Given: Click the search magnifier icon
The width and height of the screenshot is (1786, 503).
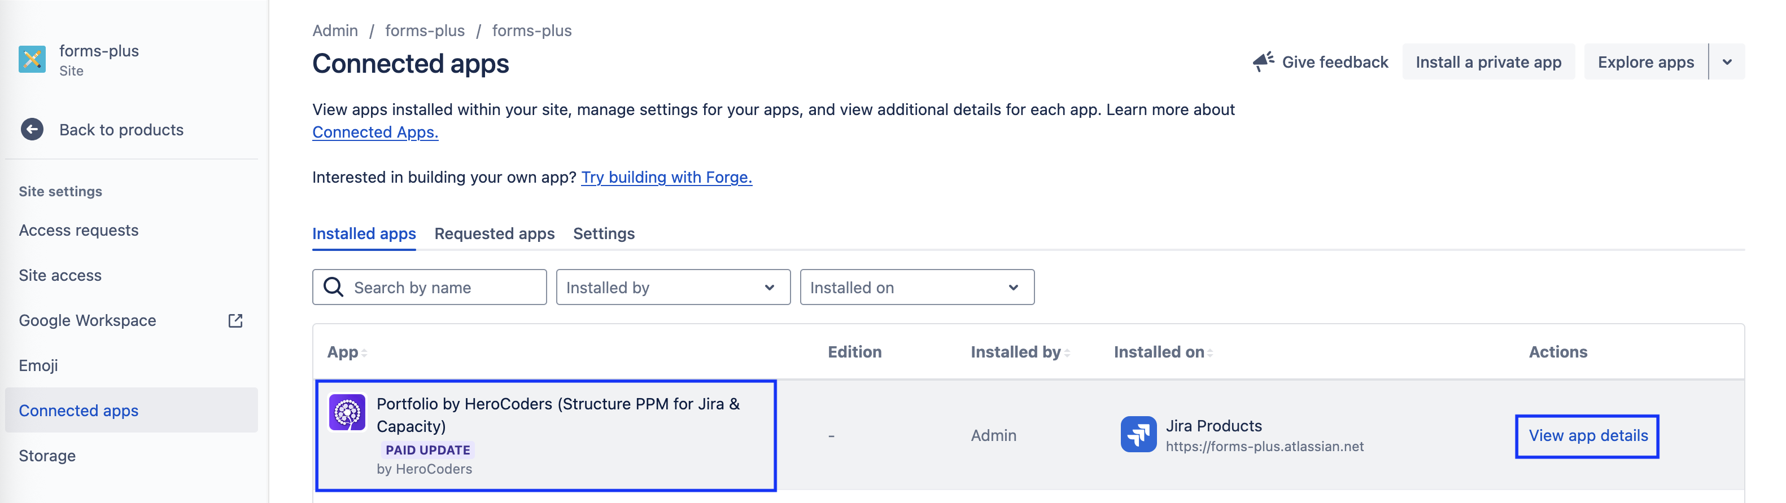Looking at the screenshot, I should point(334,287).
